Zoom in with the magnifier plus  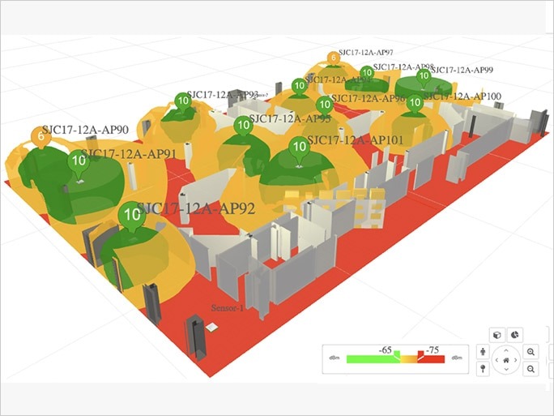(531, 352)
